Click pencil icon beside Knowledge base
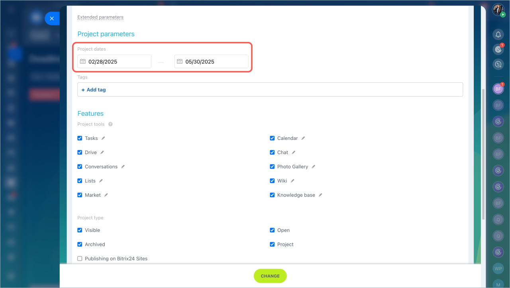This screenshot has width=510, height=288. point(320,195)
